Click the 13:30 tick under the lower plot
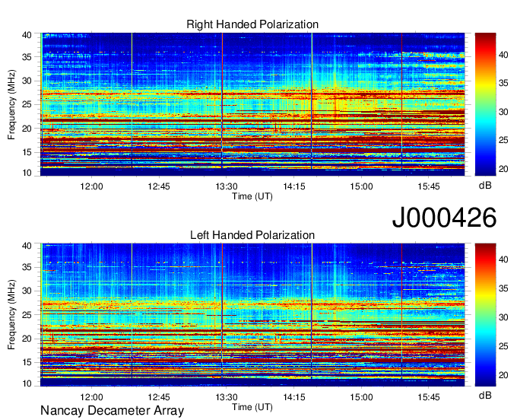The height and width of the screenshot is (420, 517). coord(227,397)
